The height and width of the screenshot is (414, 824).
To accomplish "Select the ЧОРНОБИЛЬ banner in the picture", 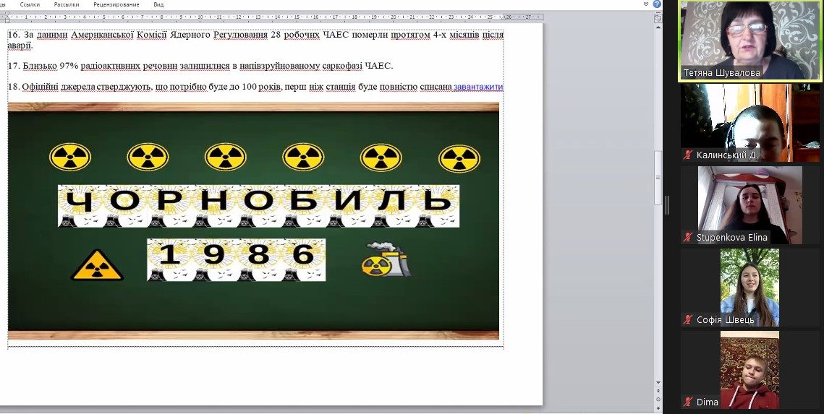I will coord(258,206).
